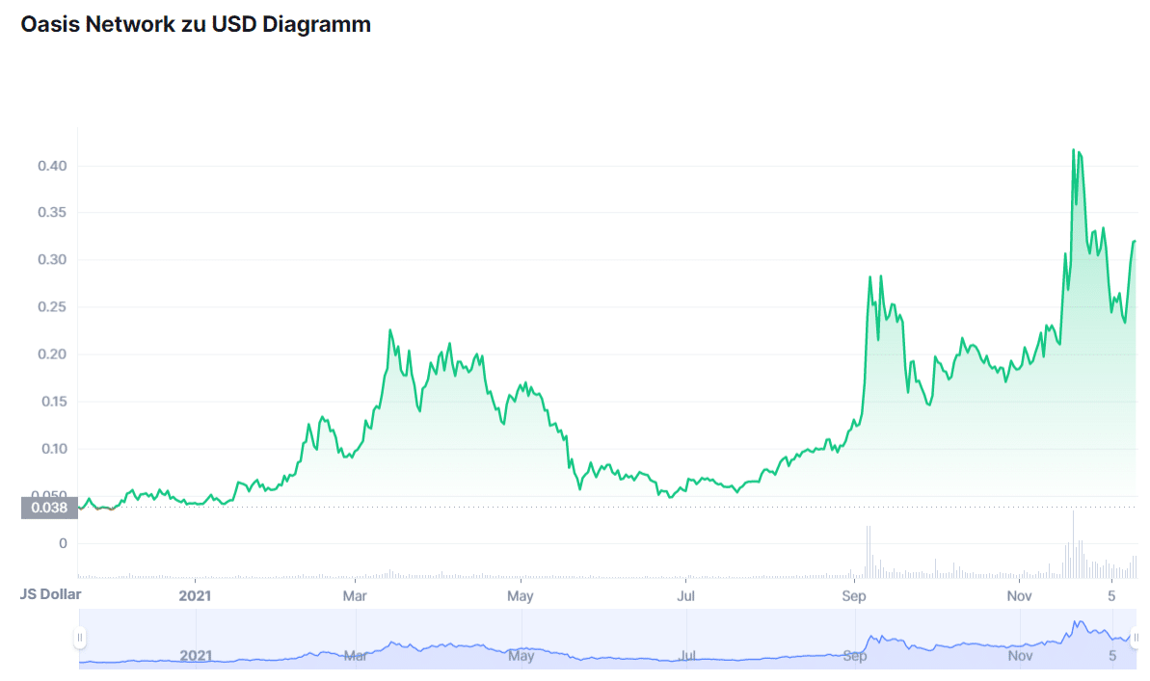The image size is (1150, 681).
Task: Click the 5 date label on the main chart axis
Action: 1111,596
